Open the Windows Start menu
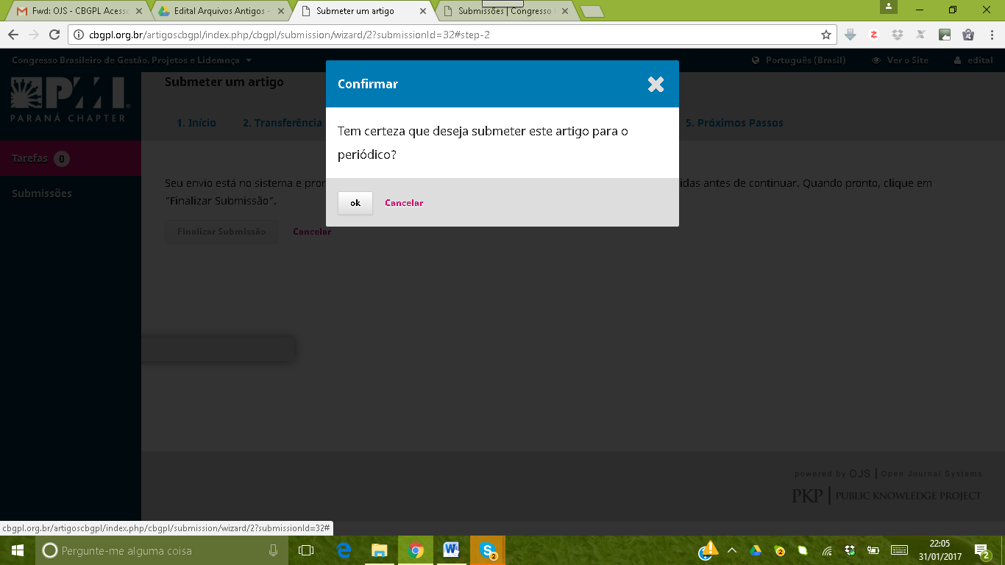 (x=18, y=550)
